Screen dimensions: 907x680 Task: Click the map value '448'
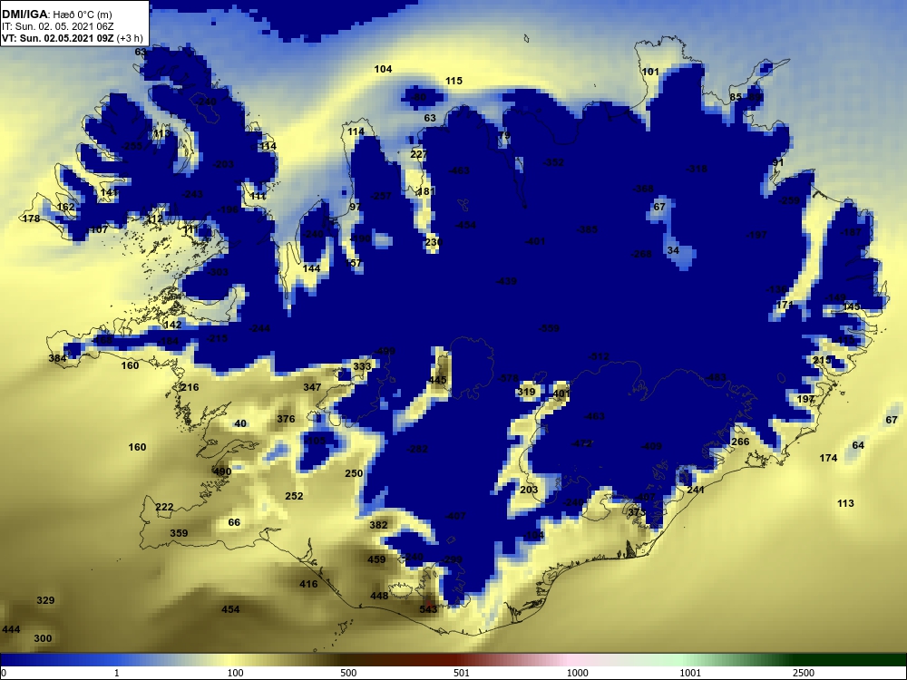379,597
